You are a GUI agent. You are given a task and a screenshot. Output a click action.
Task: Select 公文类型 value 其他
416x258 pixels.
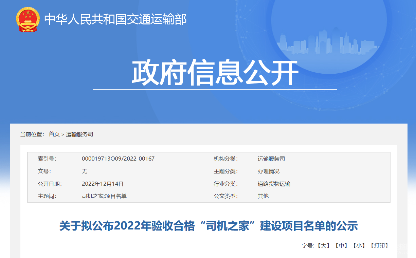pyautogui.click(x=263, y=196)
